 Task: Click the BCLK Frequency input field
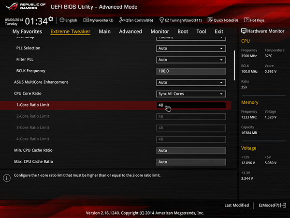[x=191, y=71]
